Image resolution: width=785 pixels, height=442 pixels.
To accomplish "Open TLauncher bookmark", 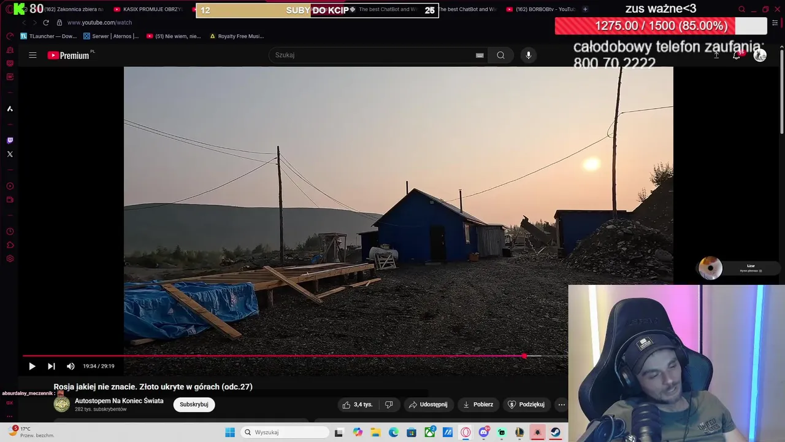I will 48,36.
